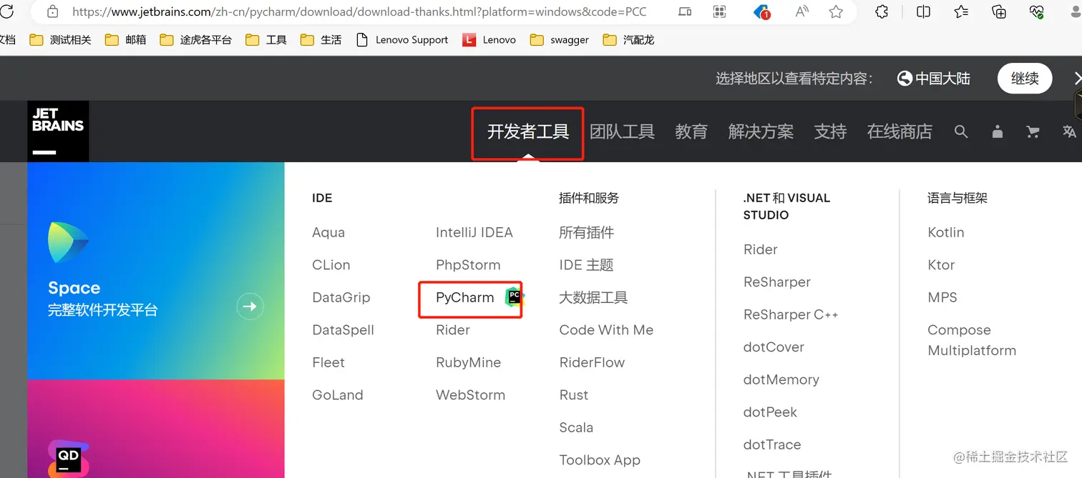Image resolution: width=1082 pixels, height=478 pixels.
Task: Toggle split screen browser icon
Action: pyautogui.click(x=924, y=11)
